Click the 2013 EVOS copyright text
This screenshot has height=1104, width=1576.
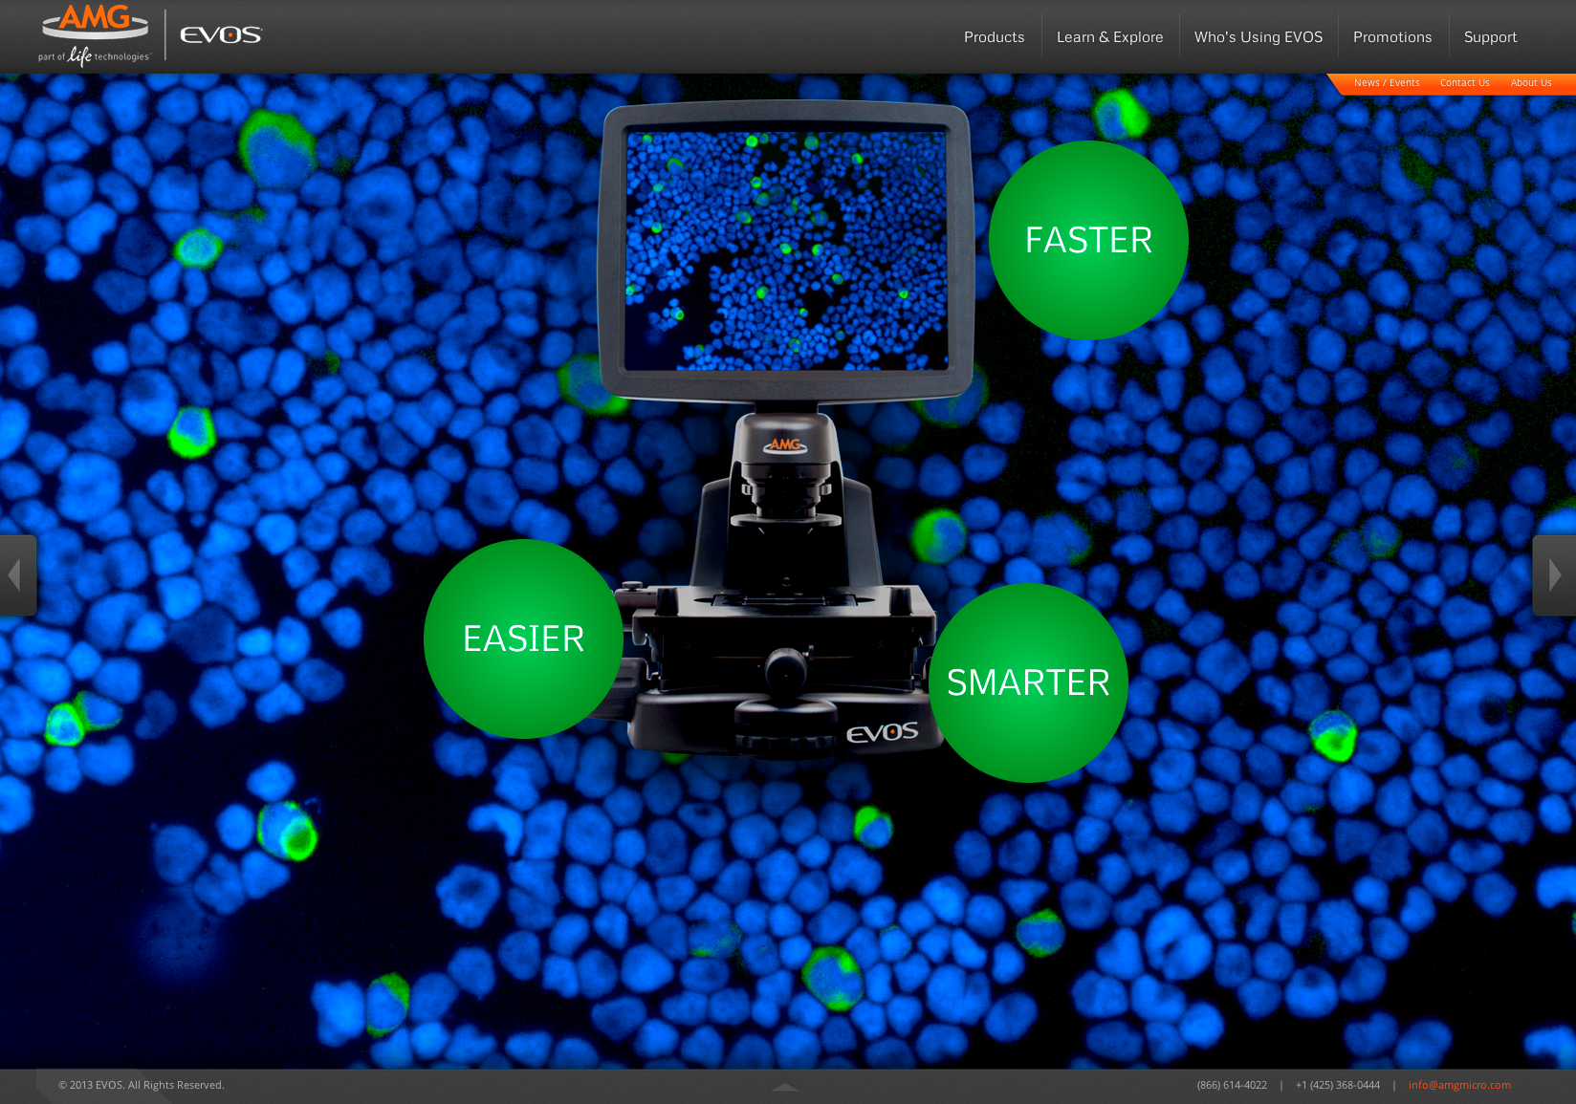coord(142,1085)
